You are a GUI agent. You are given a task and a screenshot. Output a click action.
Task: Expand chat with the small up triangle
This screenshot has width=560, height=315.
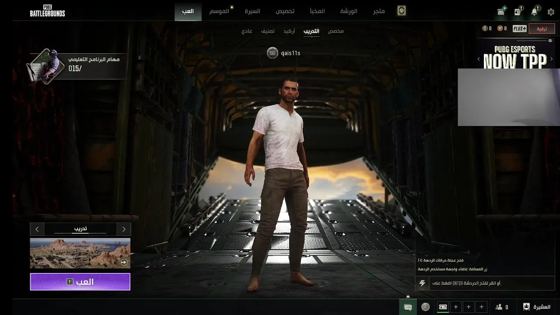click(x=408, y=296)
